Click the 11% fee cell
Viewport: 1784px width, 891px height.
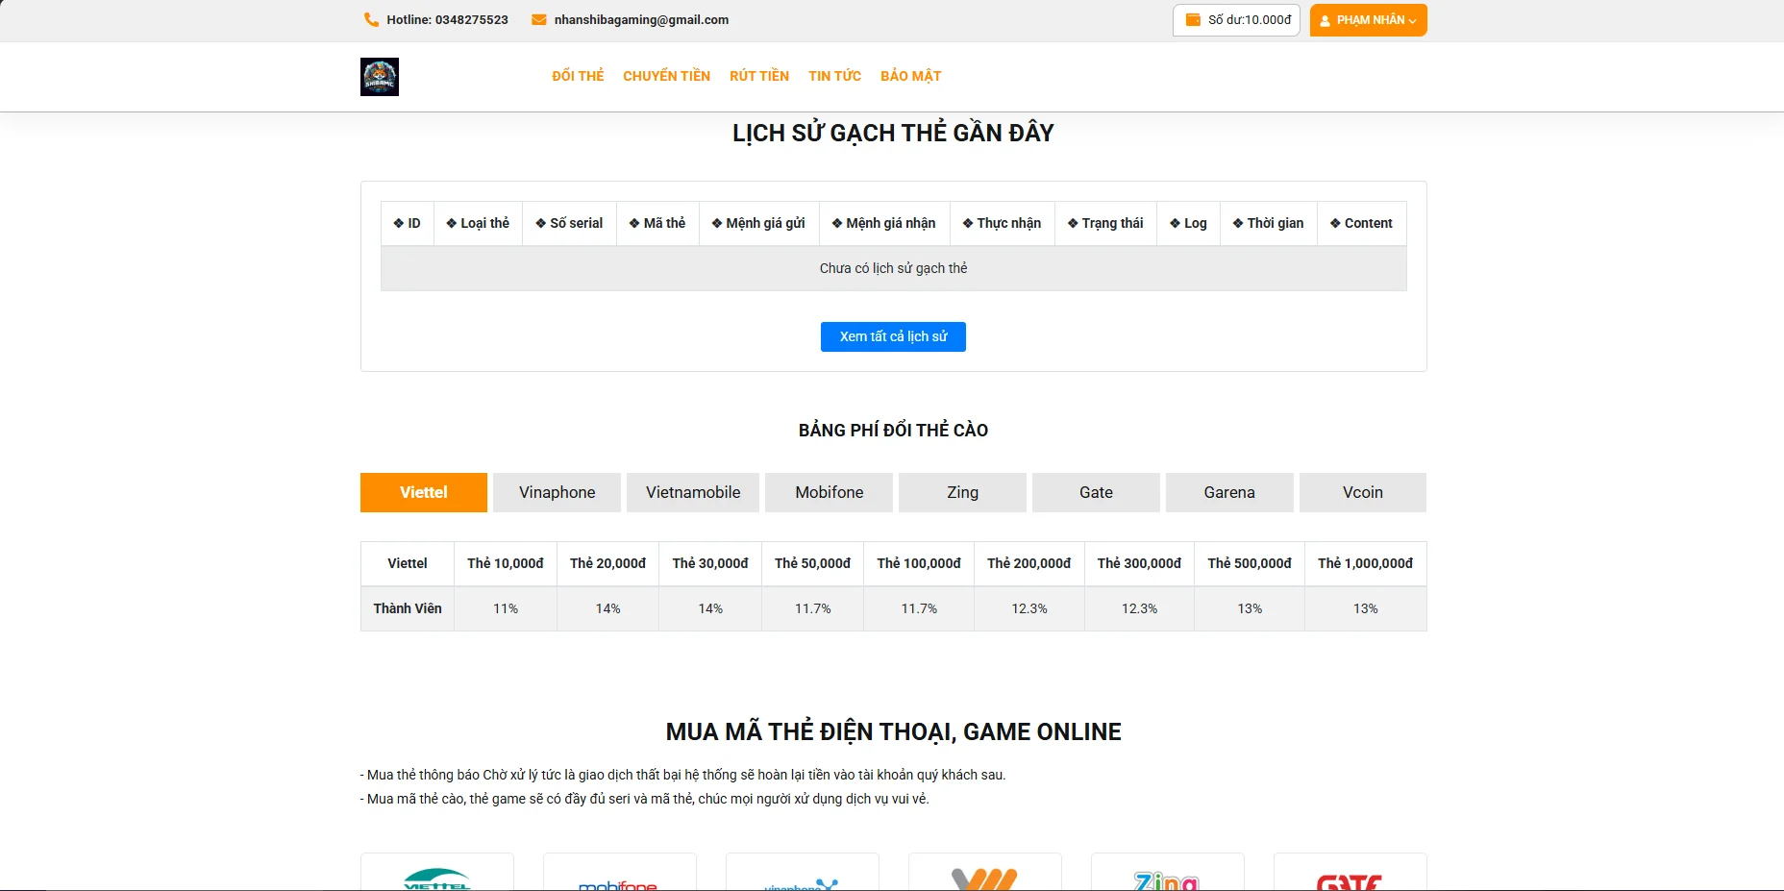tap(506, 608)
